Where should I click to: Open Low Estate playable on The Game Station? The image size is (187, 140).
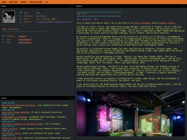(x=23, y=124)
